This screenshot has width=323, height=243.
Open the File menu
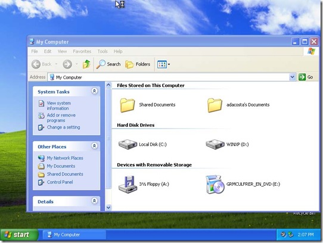click(x=35, y=51)
